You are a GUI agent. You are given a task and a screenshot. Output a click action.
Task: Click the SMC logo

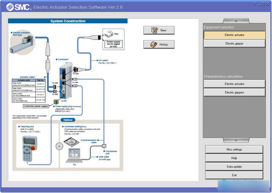(x=19, y=7)
